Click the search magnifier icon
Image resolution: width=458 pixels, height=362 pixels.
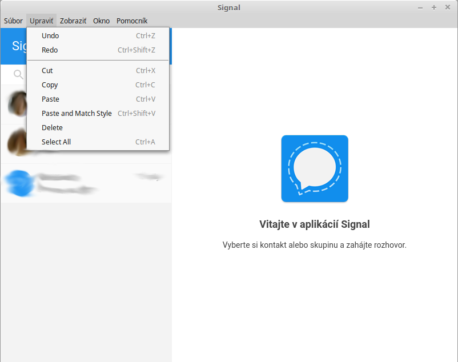(x=19, y=74)
